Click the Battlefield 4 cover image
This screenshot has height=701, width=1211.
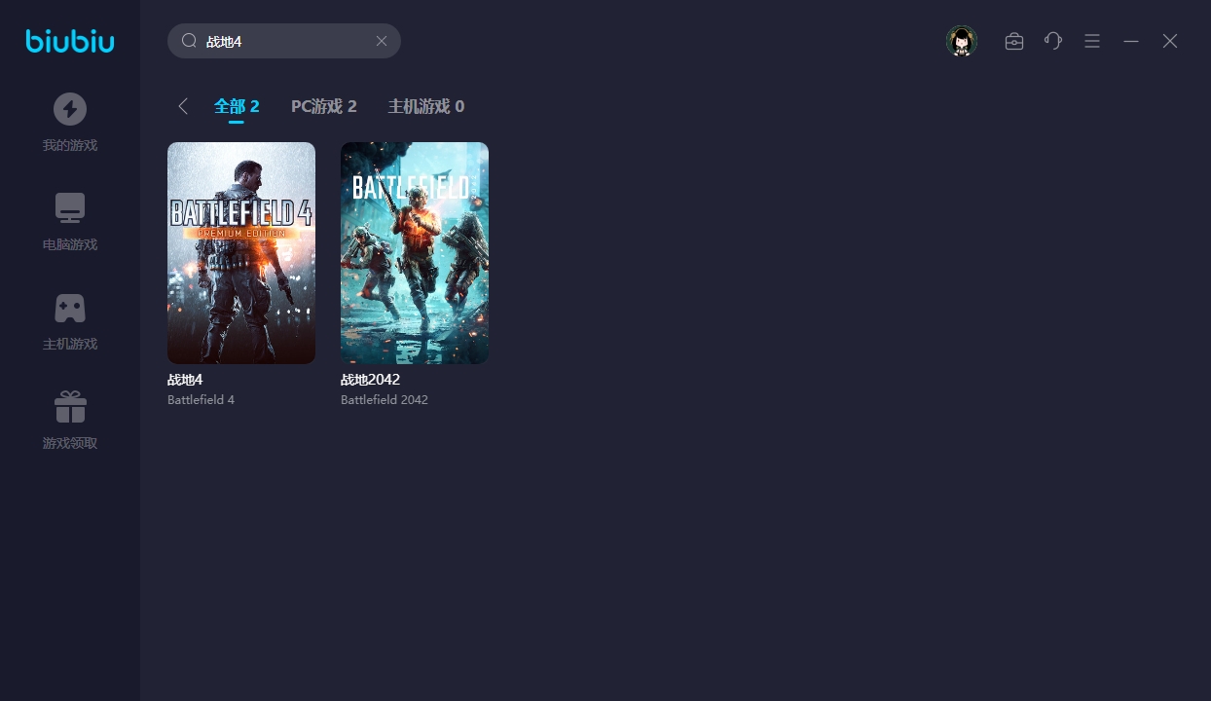click(241, 253)
